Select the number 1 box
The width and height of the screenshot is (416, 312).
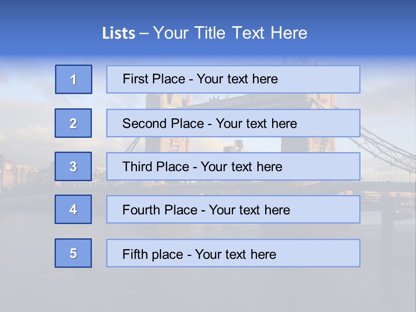[x=74, y=79]
